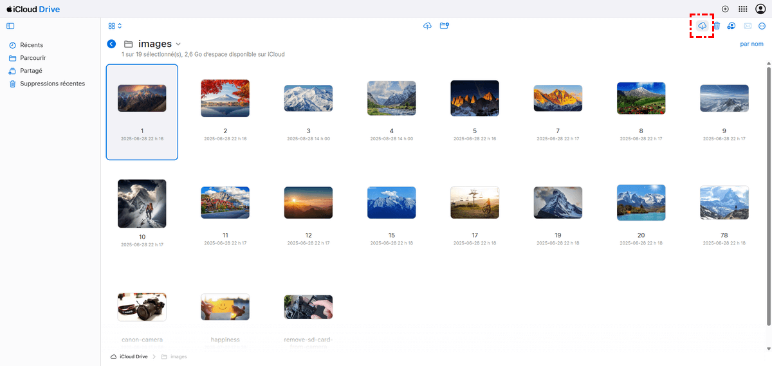Image resolution: width=772 pixels, height=366 pixels.
Task: Open the account profile icon
Action: [760, 9]
